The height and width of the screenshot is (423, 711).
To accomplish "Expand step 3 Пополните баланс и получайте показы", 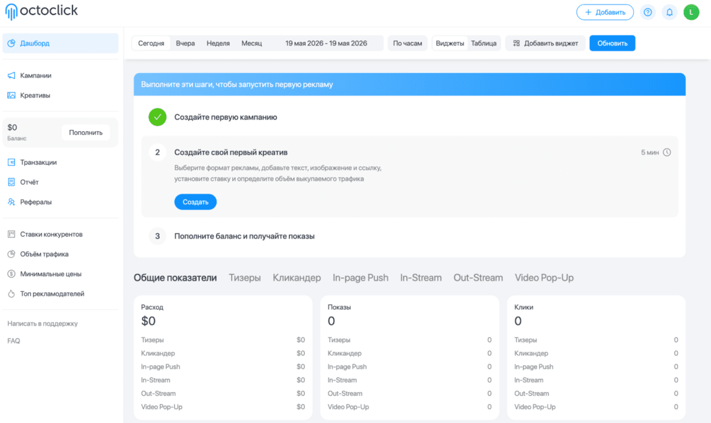I will [244, 236].
